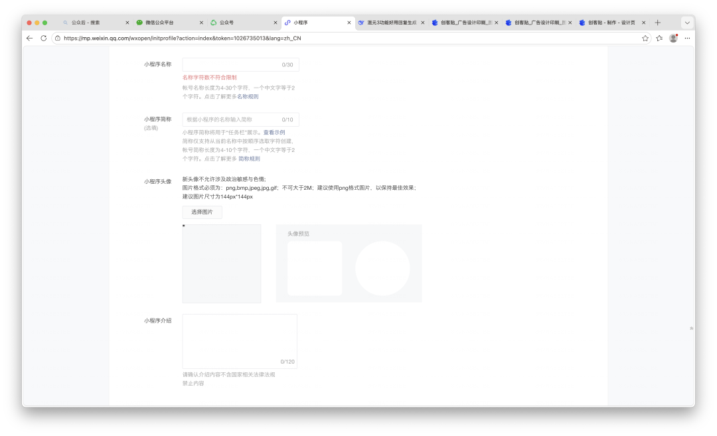Click the 小程序头像 label
The height and width of the screenshot is (436, 717).
158,182
